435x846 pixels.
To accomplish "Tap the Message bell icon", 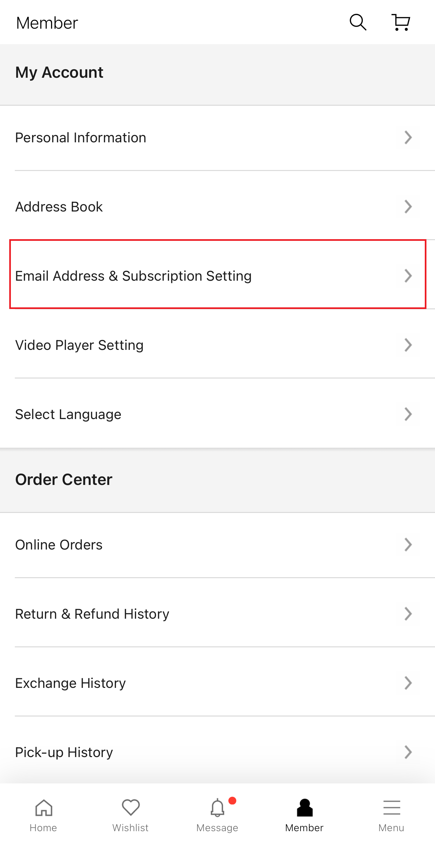I will (217, 808).
